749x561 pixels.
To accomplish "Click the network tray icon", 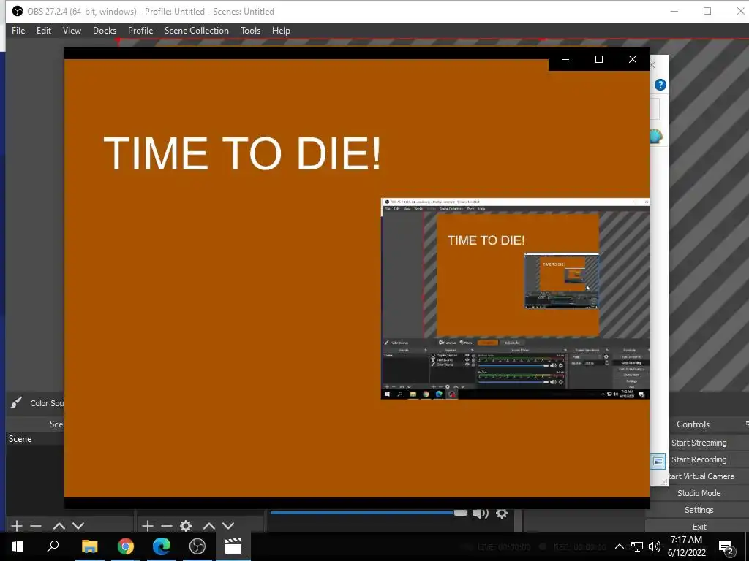I will pos(637,546).
